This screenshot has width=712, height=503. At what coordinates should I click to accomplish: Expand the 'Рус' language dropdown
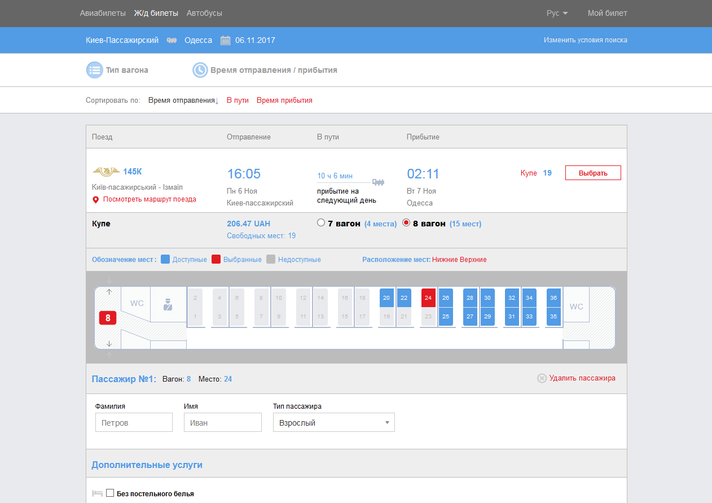pyautogui.click(x=557, y=13)
